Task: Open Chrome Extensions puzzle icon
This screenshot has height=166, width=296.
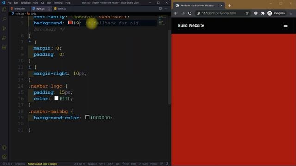Action: 263,13
